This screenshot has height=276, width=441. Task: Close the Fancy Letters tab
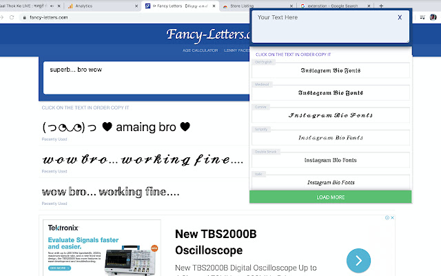tap(214, 6)
